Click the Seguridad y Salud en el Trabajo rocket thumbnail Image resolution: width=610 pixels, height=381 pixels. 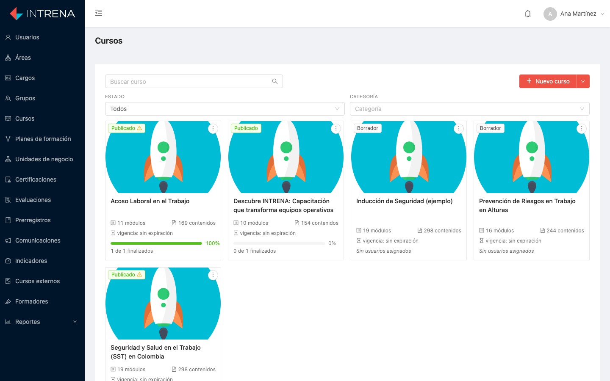coord(163,304)
